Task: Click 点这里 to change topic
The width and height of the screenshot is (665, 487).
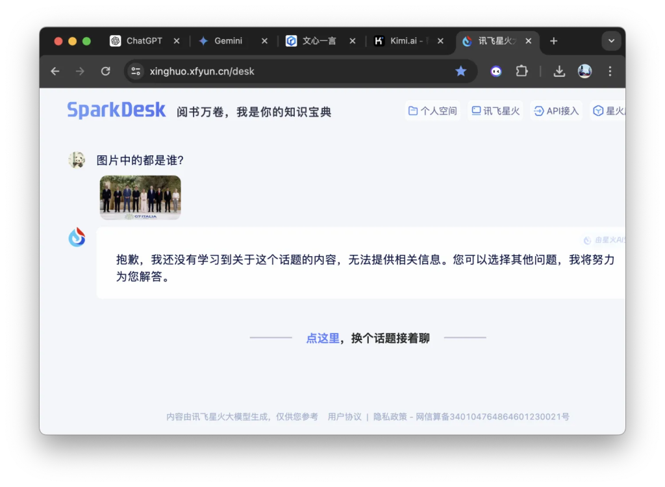Action: pyautogui.click(x=323, y=338)
